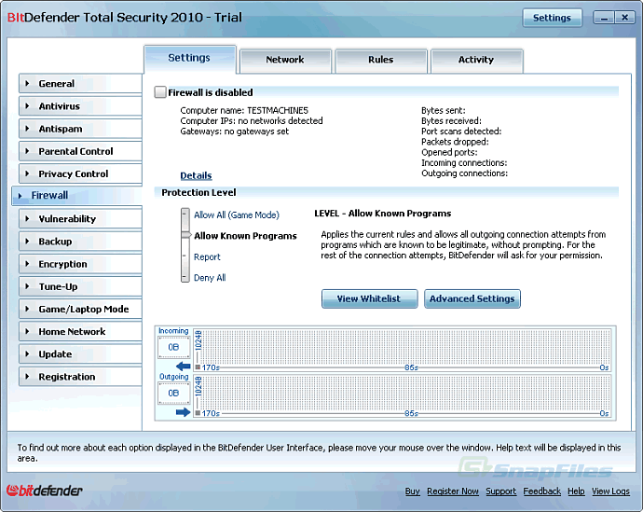The image size is (643, 512).
Task: Click the outgoing traffic arrow icon
Action: 183,411
